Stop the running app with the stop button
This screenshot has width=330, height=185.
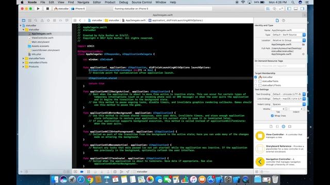47,9
